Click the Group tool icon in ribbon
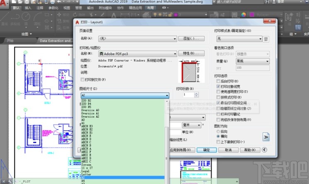 [x=289, y=17]
